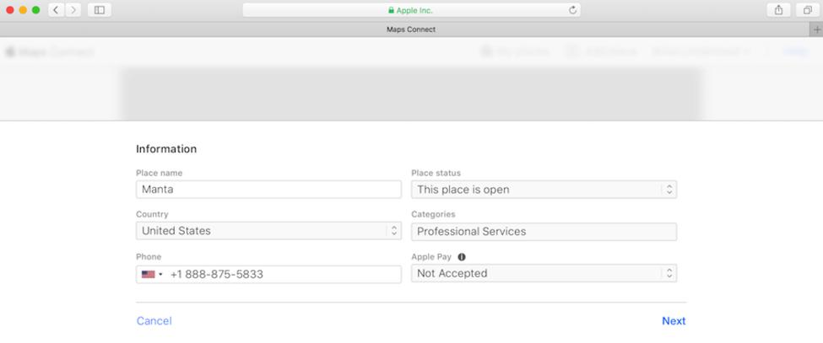
Task: Maximize the window with green button
Action: [35, 10]
